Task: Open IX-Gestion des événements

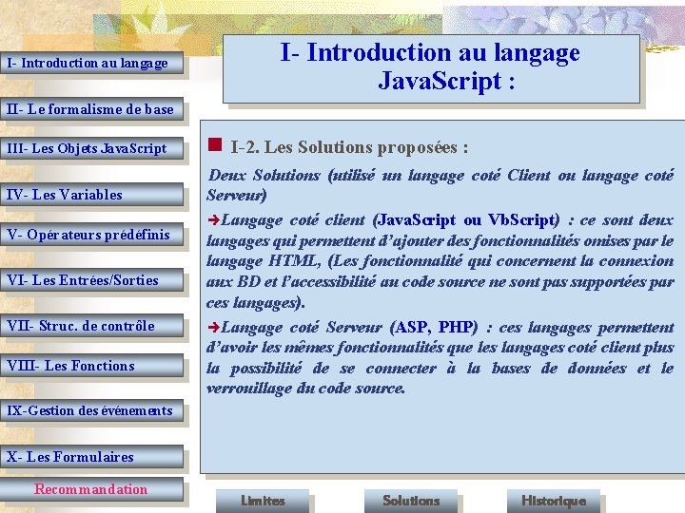Action: point(91,411)
